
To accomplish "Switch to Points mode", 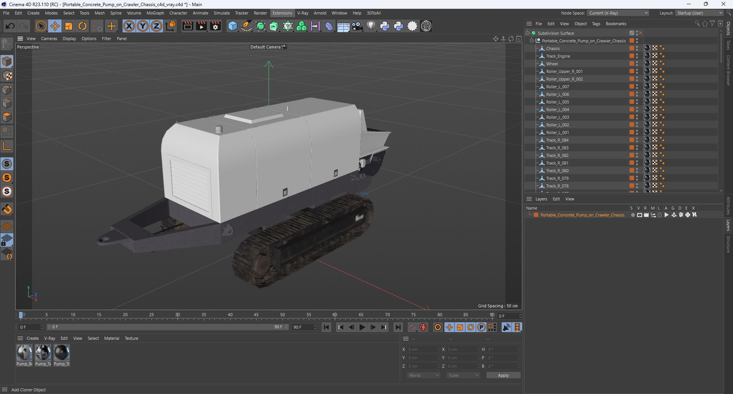I will (x=7, y=90).
